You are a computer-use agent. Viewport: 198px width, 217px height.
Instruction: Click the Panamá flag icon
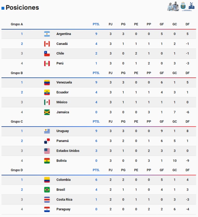(x=47, y=141)
